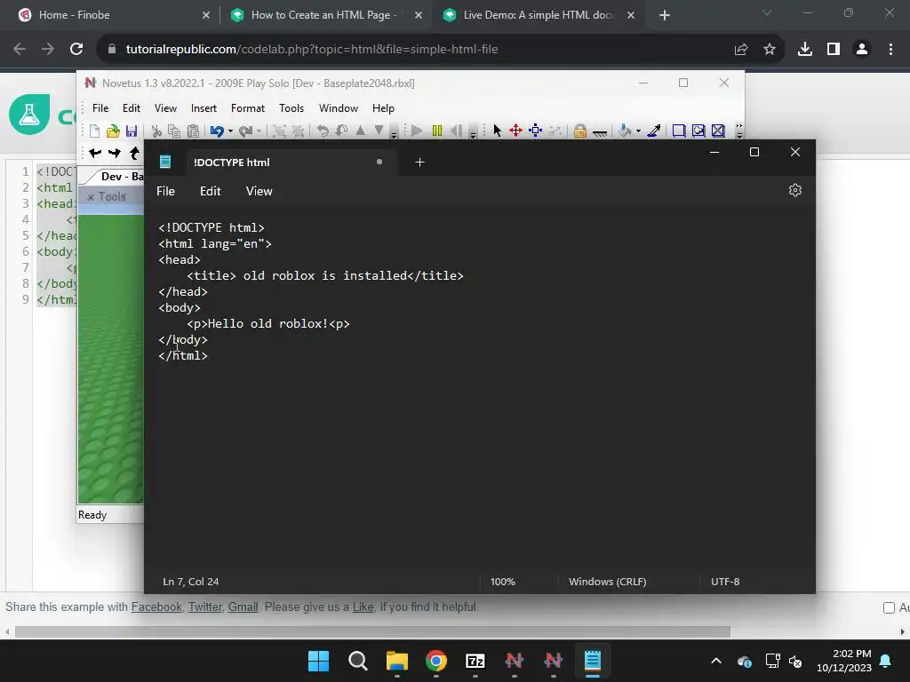This screenshot has height=682, width=910.
Task: Expand toolbar overflow chevron at Novetus toolbar end
Action: click(739, 131)
